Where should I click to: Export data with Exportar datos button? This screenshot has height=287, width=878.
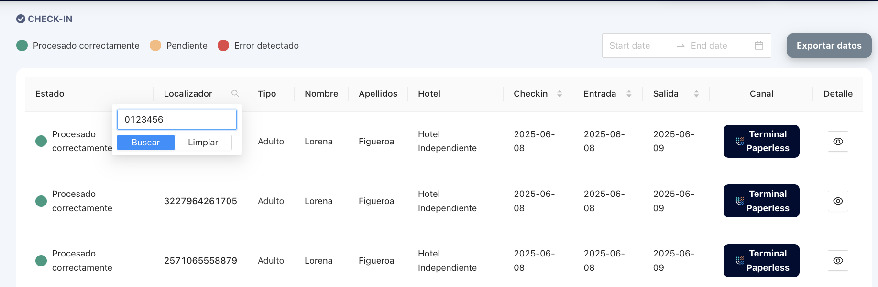tap(829, 46)
